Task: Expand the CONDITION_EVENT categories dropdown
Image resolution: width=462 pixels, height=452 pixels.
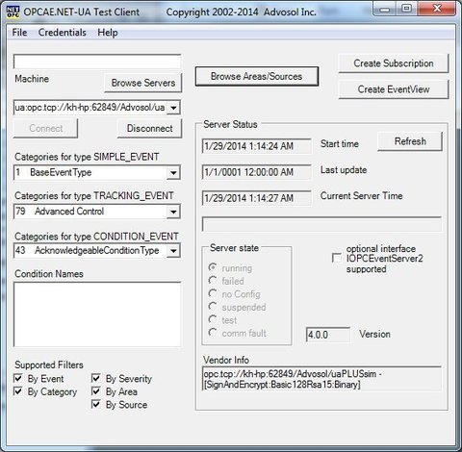Action: tap(173, 251)
